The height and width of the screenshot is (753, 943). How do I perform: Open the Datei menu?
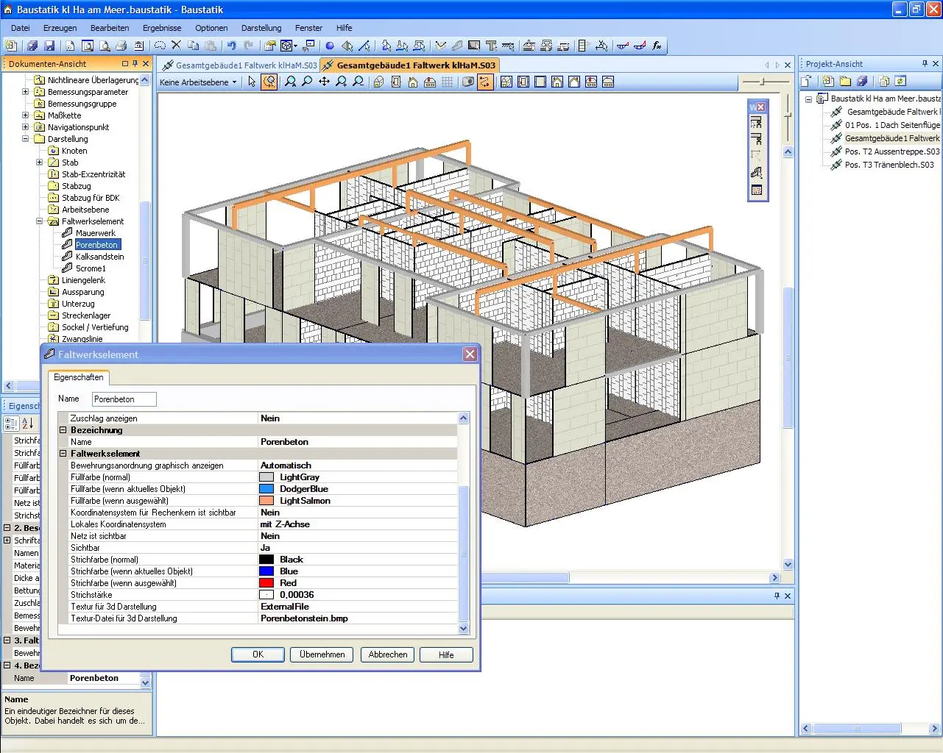[x=21, y=28]
